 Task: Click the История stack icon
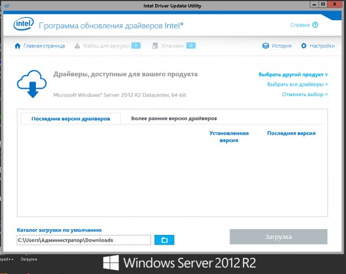click(265, 46)
